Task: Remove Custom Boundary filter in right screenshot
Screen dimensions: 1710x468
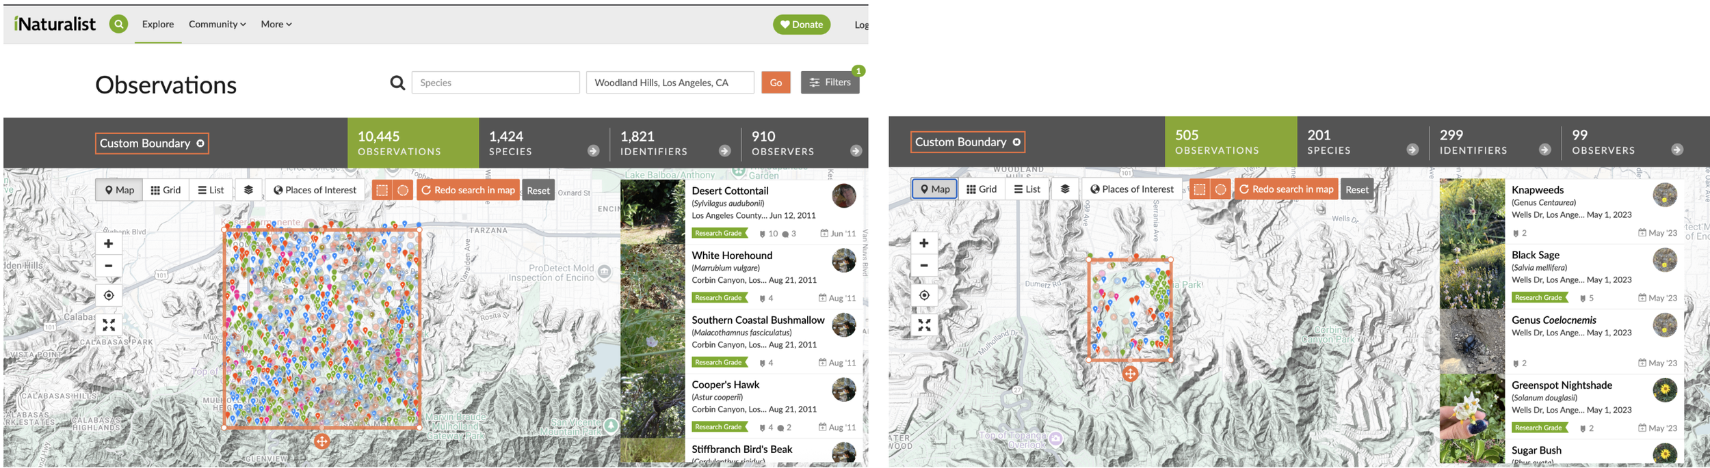Action: pos(1016,142)
